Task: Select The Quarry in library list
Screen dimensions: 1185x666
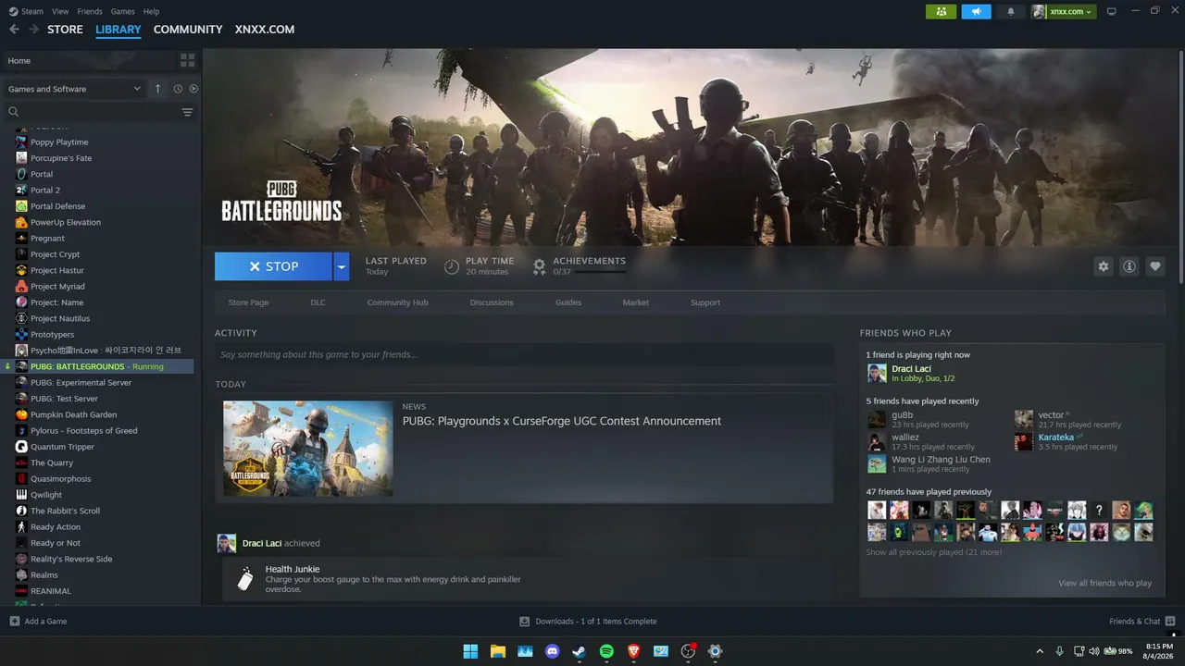Action: 51,462
